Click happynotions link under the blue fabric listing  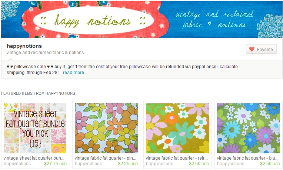(x=231, y=164)
